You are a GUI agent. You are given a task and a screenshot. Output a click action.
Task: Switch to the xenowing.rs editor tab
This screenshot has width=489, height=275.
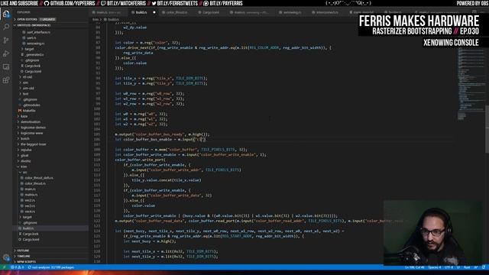(292, 12)
